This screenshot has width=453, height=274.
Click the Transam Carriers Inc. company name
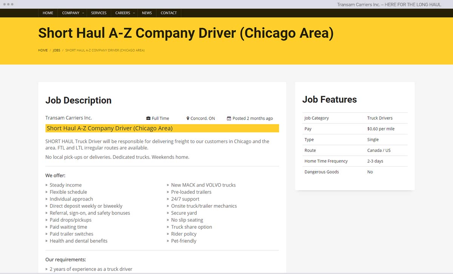[x=68, y=118]
